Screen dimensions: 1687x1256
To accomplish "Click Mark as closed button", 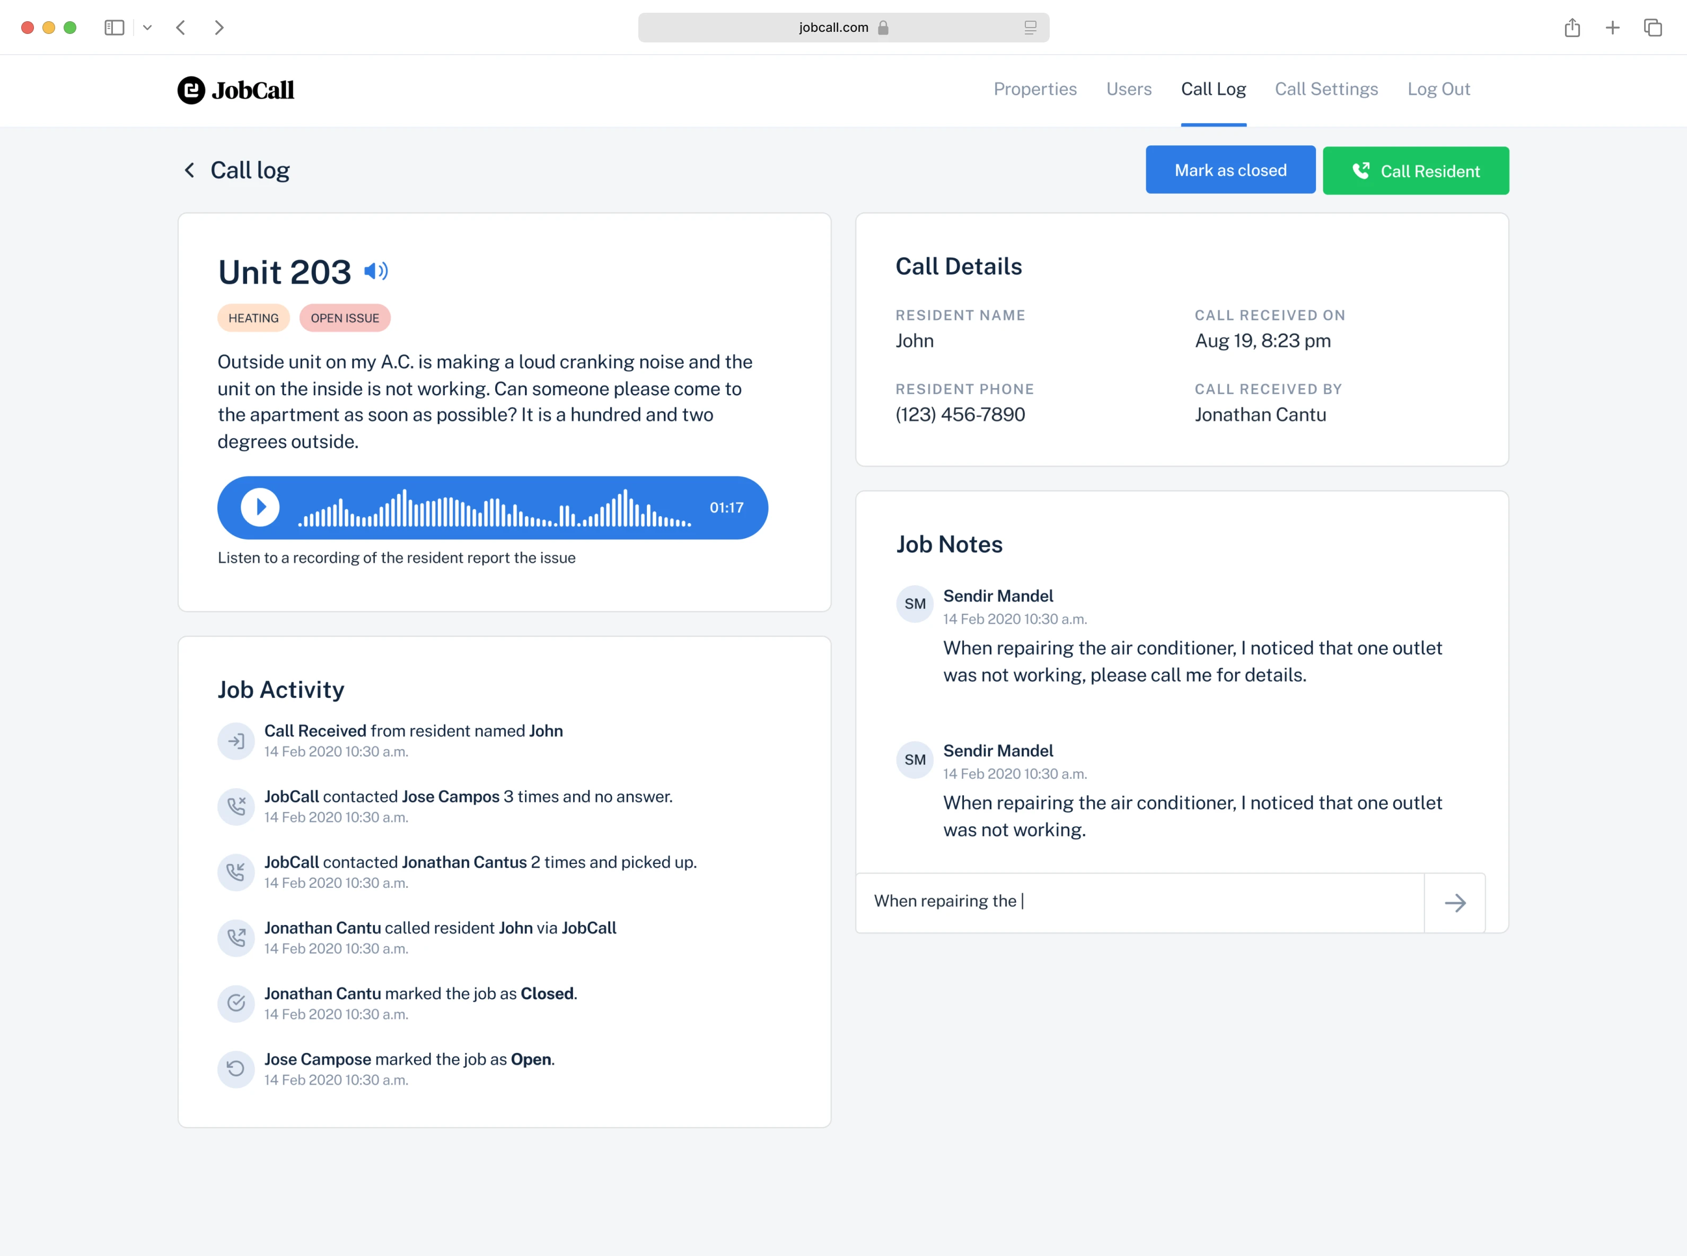I will click(1231, 170).
